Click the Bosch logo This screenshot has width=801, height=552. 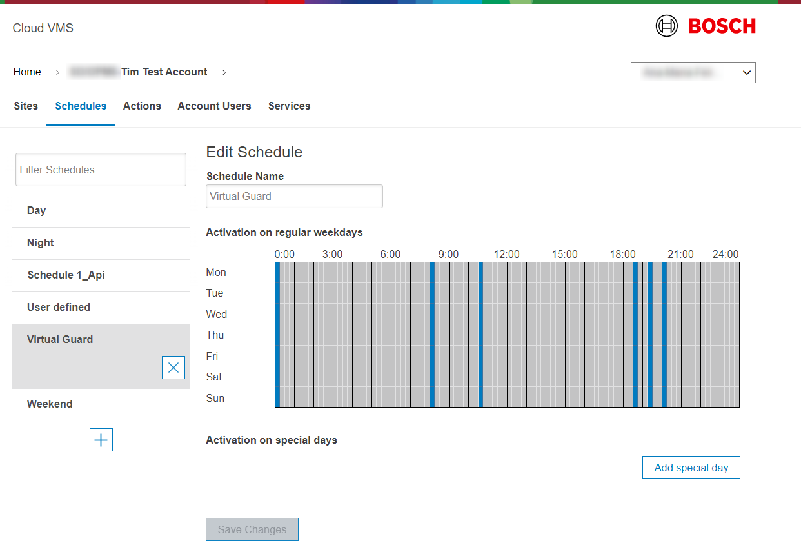706,26
